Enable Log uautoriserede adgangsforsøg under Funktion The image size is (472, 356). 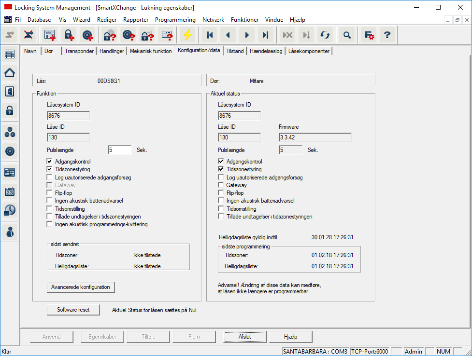tap(50, 178)
